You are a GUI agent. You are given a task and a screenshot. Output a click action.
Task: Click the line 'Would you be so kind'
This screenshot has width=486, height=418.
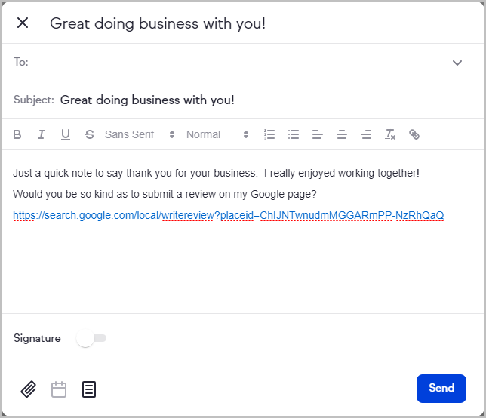tap(165, 194)
